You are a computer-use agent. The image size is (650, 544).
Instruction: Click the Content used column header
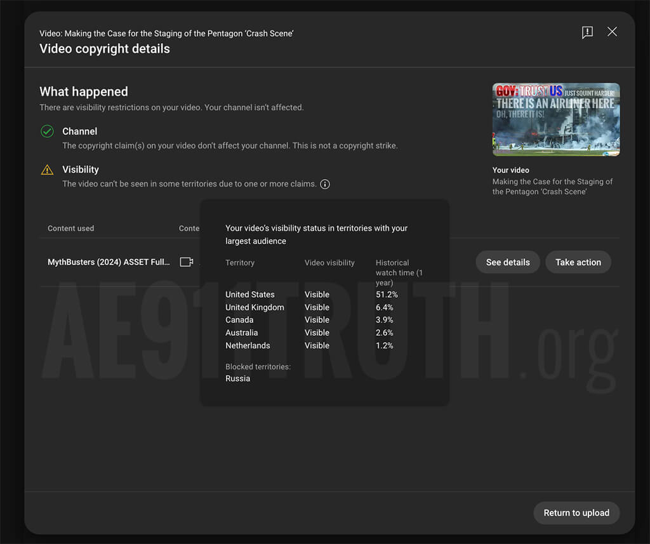click(70, 229)
